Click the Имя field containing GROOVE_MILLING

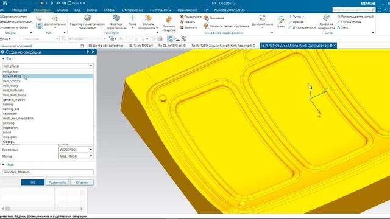pos(48,172)
